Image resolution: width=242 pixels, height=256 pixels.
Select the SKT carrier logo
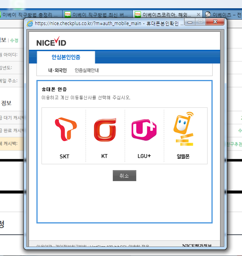tap(66, 129)
